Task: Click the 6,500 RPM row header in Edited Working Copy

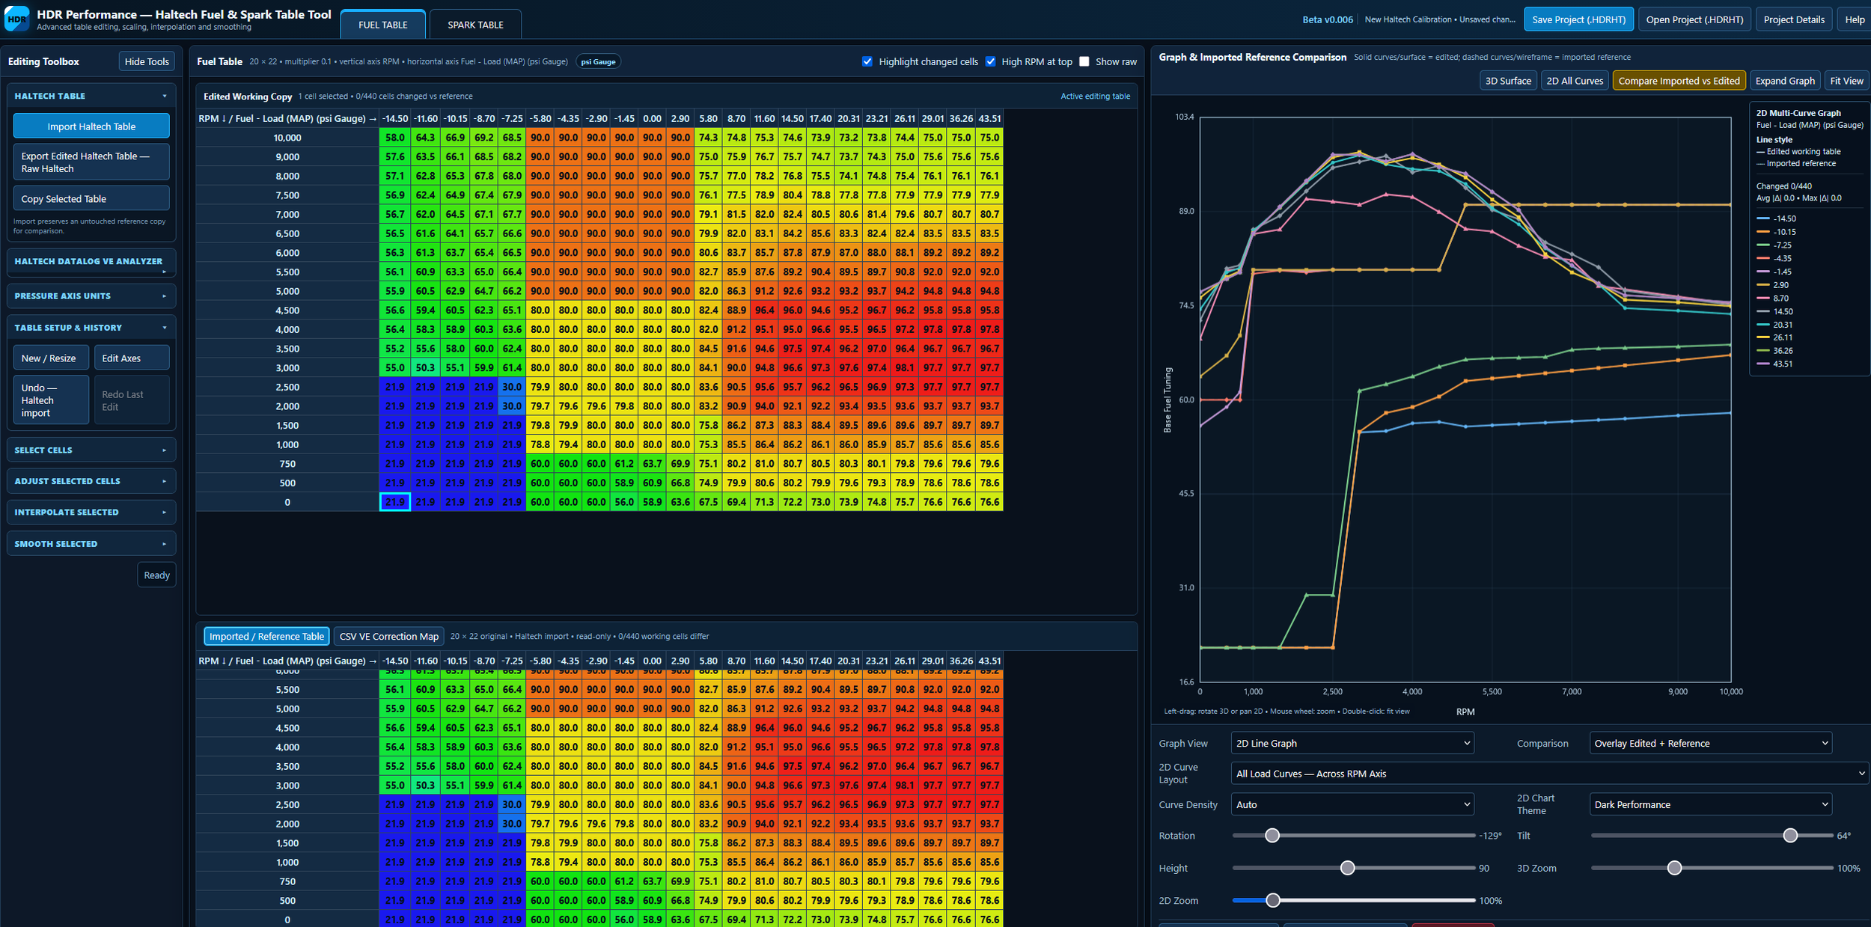Action: [287, 233]
